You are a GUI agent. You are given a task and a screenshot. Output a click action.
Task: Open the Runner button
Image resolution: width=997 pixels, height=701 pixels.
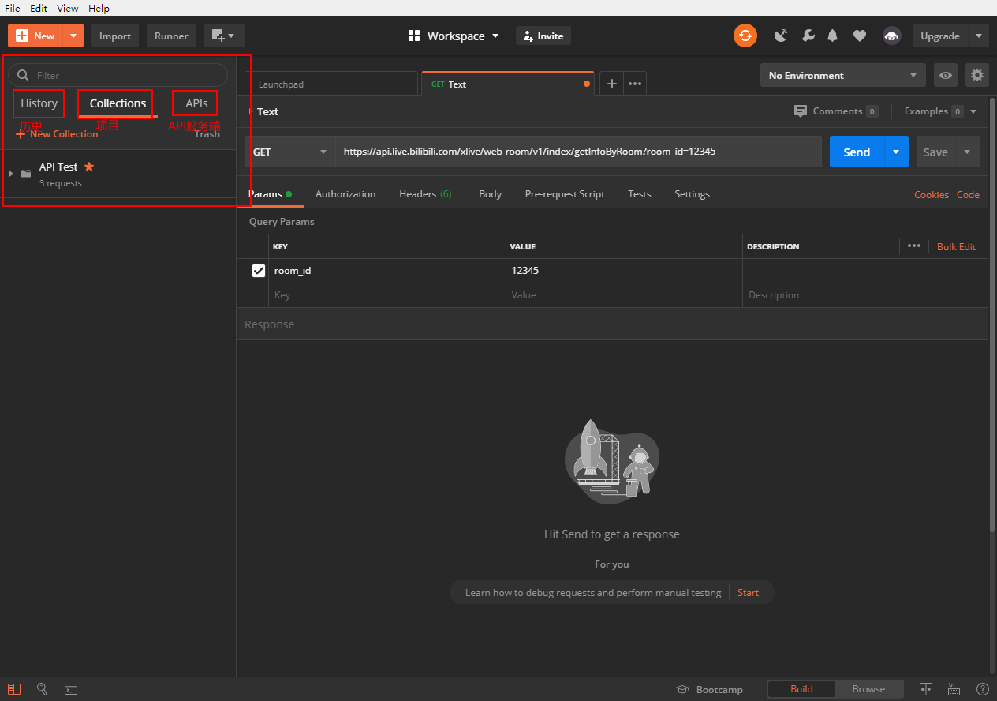(x=171, y=36)
